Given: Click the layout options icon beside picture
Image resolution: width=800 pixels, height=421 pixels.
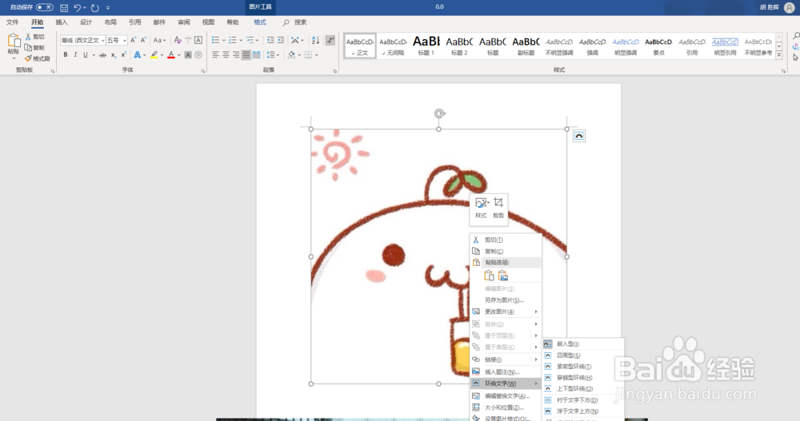Looking at the screenshot, I should pos(578,136).
